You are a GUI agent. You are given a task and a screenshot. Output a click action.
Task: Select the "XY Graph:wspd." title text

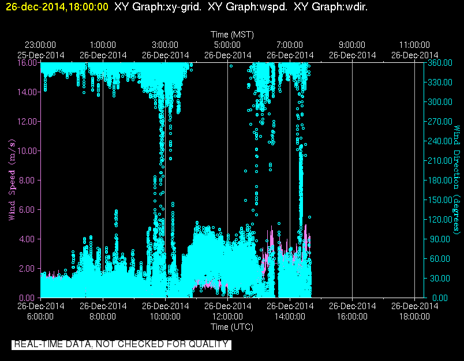point(248,6)
